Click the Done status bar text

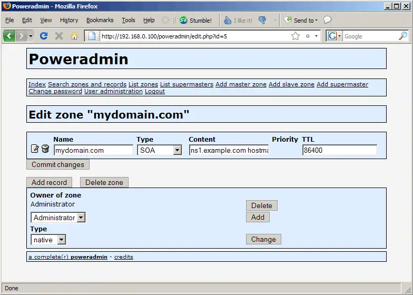(x=12, y=288)
